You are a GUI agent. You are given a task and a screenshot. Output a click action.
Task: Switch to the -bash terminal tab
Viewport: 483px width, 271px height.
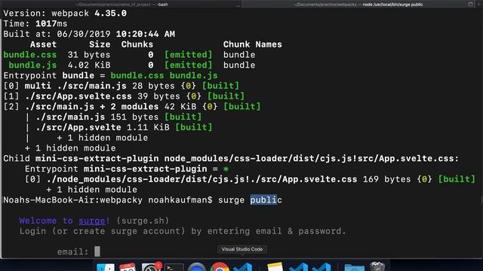[x=121, y=5]
